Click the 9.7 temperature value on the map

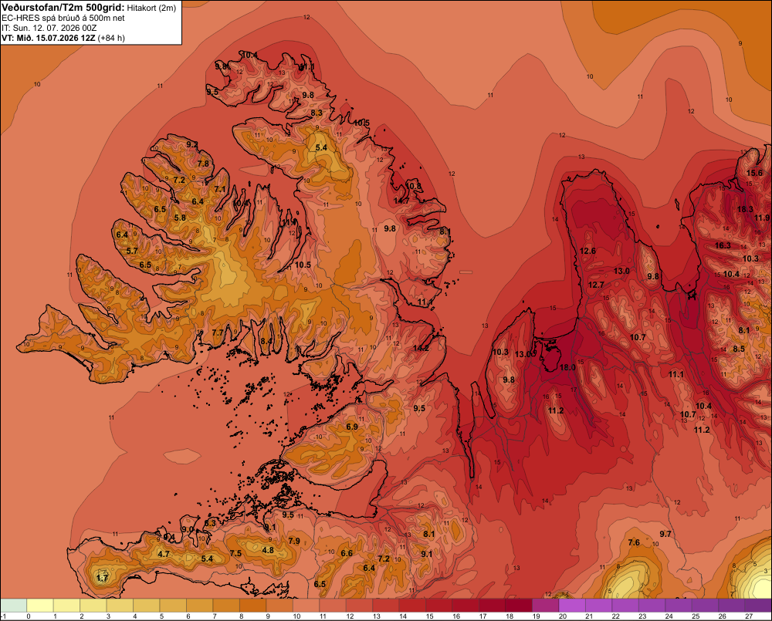[x=665, y=534]
